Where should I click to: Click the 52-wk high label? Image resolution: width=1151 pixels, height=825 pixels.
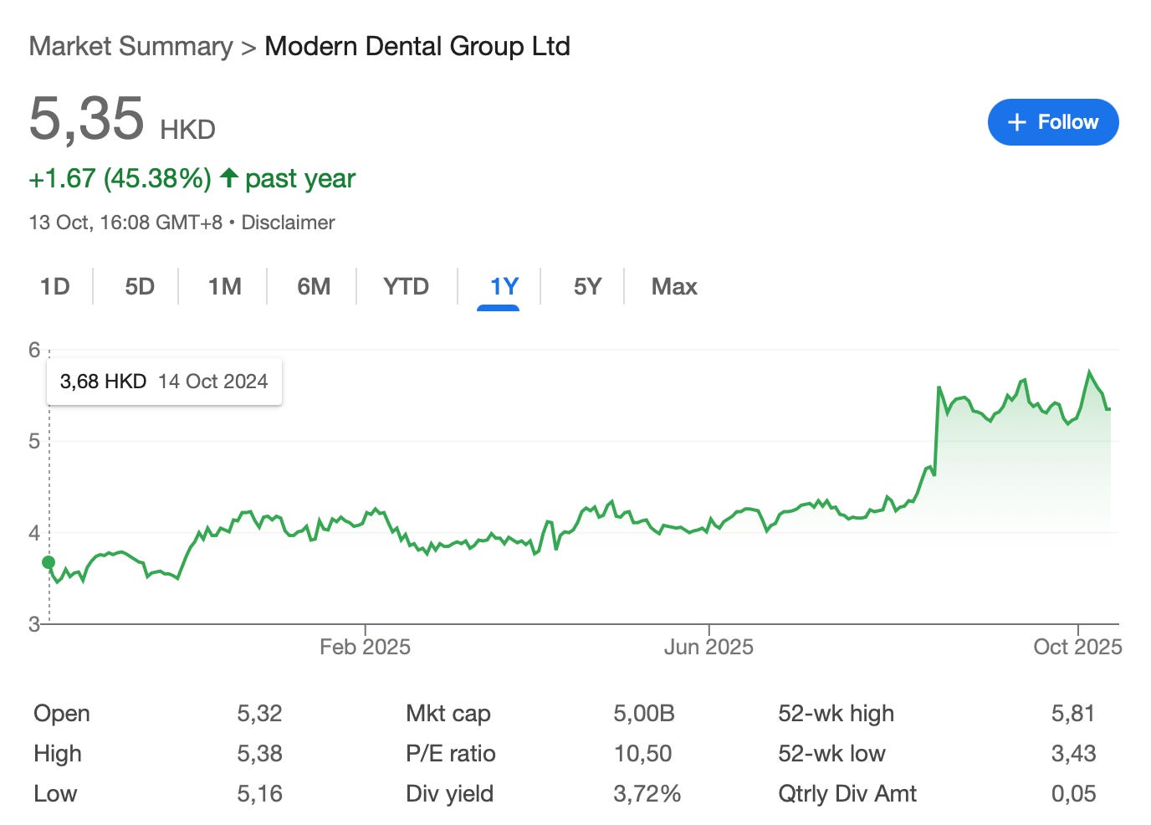(x=836, y=714)
